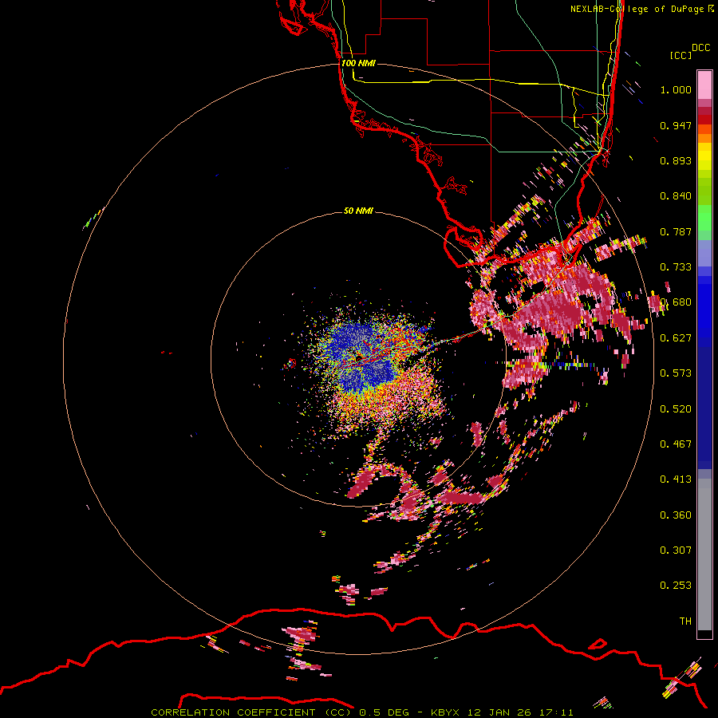The width and height of the screenshot is (718, 718).
Task: Select the 0.787 scale value
Action: click(676, 231)
